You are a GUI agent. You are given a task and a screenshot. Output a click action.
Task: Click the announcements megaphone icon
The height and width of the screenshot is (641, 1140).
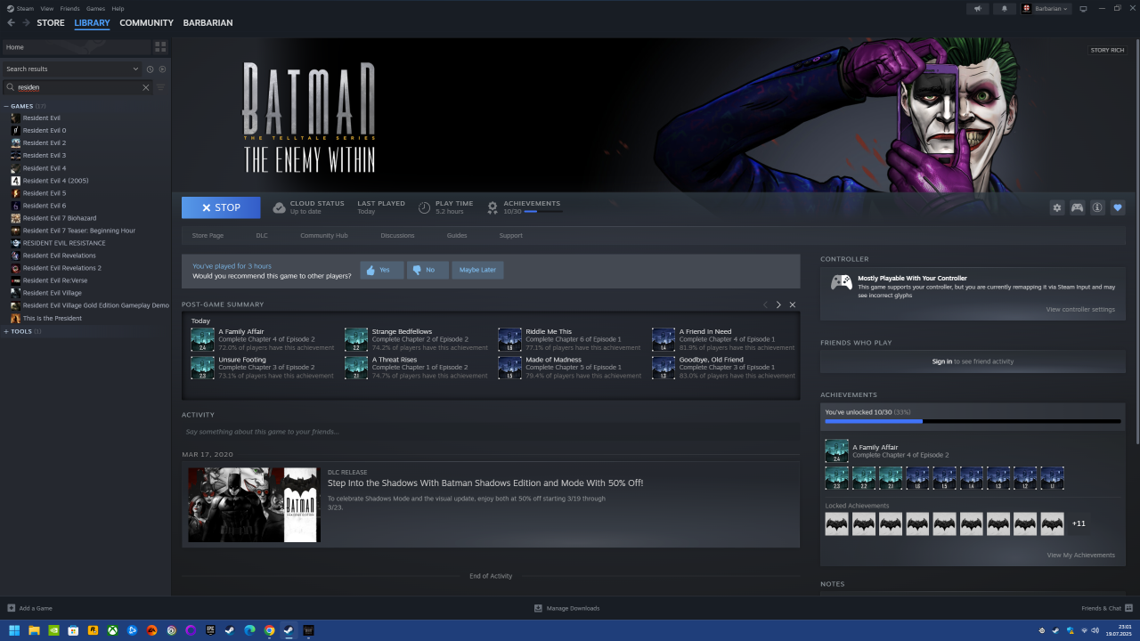tap(978, 9)
